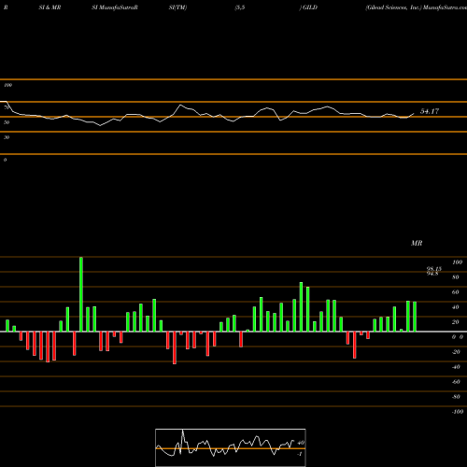Click the 40 label in mini chart
Screen dimensions: 467x467
pyautogui.click(x=301, y=443)
